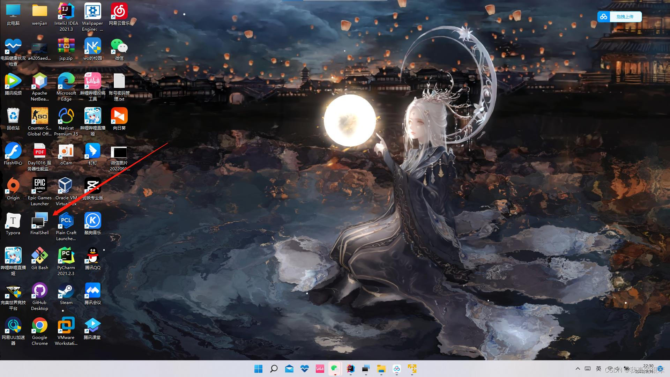This screenshot has width=670, height=377.
Task: Select the 电脑健康状况检查 desktop icon
Action: pyautogui.click(x=13, y=52)
